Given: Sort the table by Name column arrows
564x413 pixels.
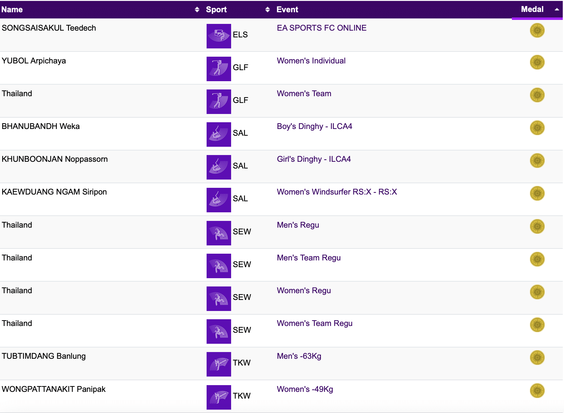Looking at the screenshot, I should click(197, 9).
